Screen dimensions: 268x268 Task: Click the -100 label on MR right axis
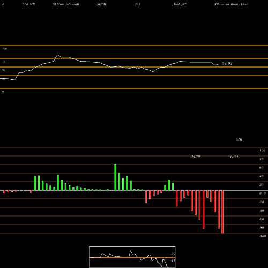click(263, 236)
